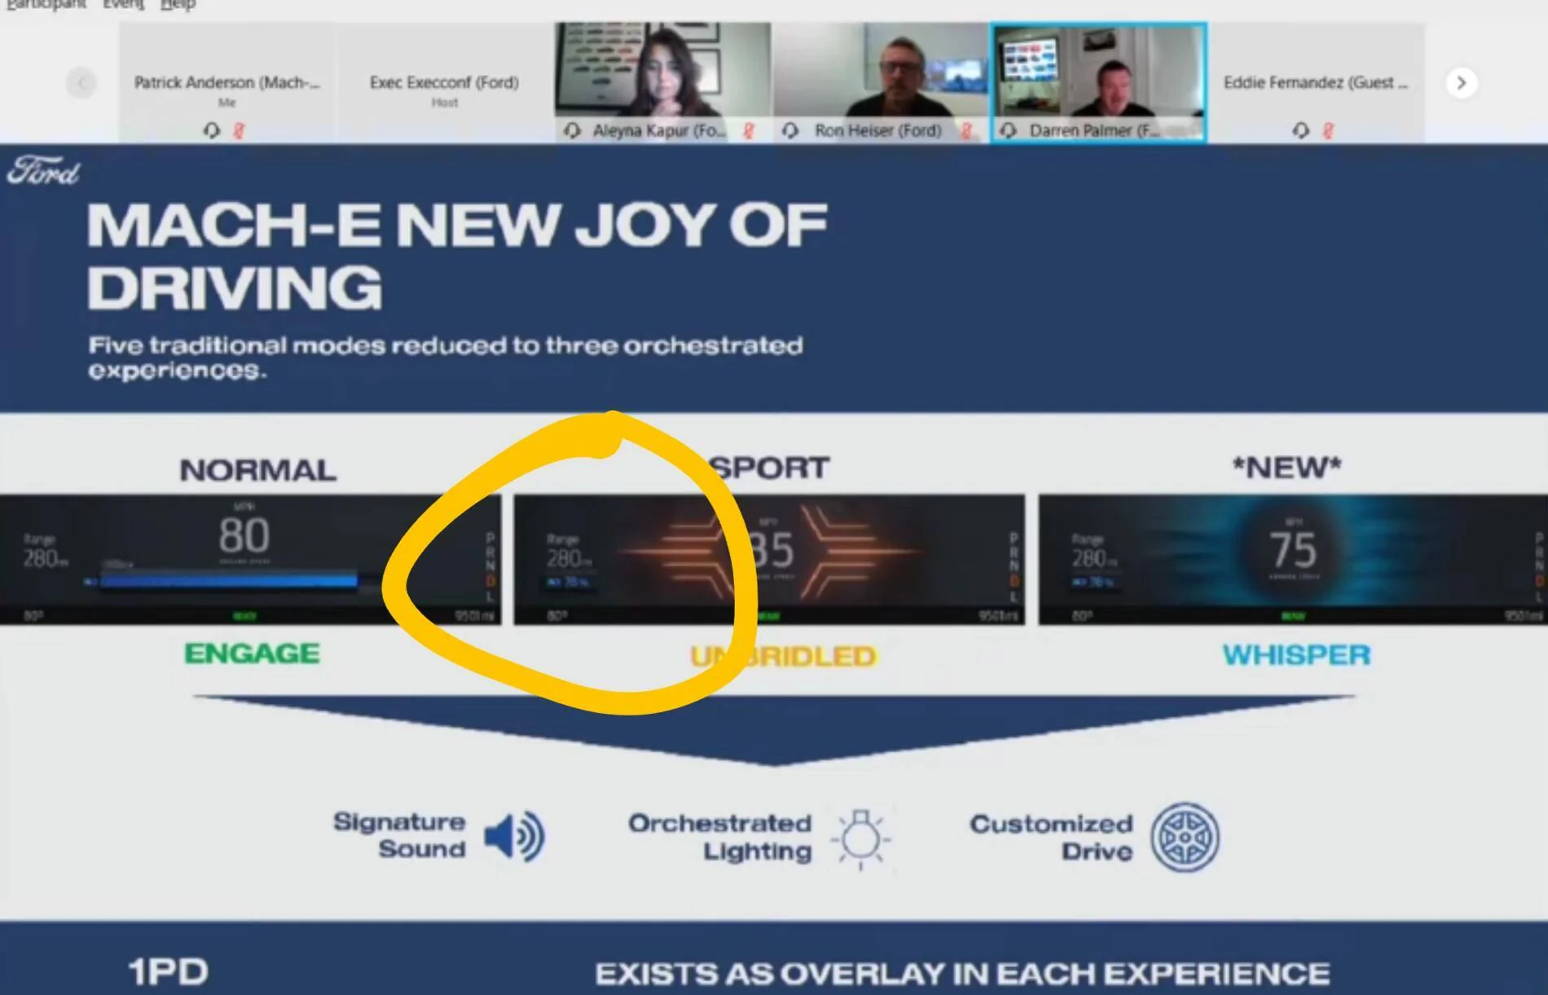Click the "Orchestrated Lighting" label
The height and width of the screenshot is (995, 1548).
coord(720,837)
